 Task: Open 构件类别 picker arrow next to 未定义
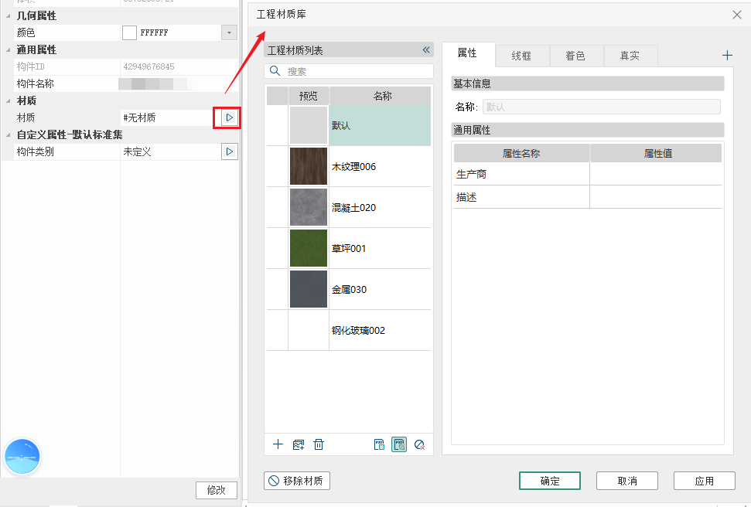tap(229, 151)
